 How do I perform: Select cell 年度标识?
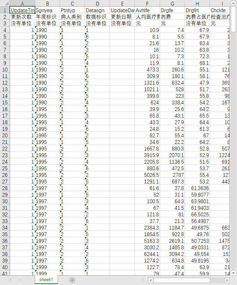pyautogui.click(x=48, y=17)
